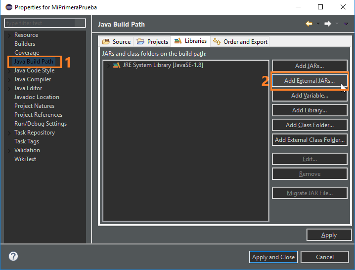Click Apply and Close

point(273,257)
